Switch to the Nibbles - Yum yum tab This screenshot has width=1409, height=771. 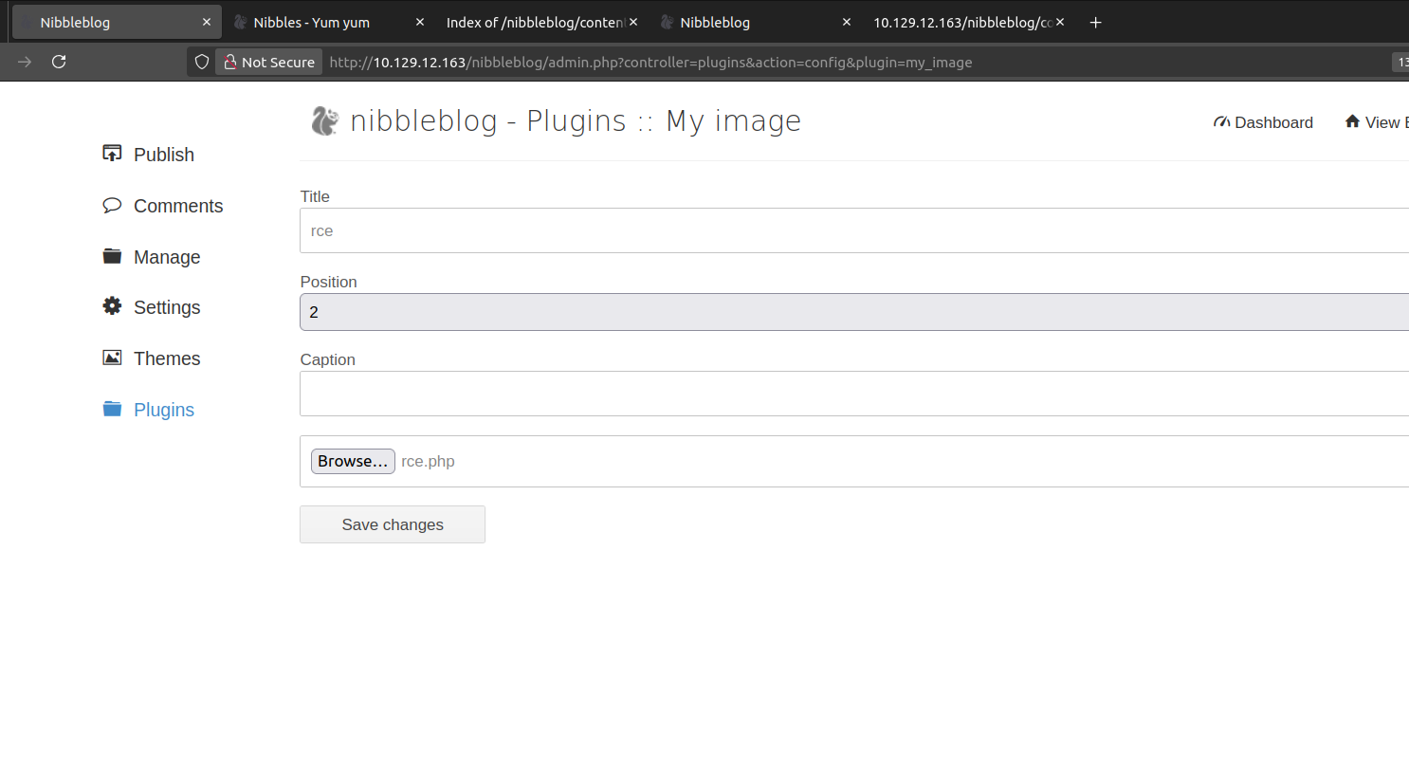(x=312, y=22)
